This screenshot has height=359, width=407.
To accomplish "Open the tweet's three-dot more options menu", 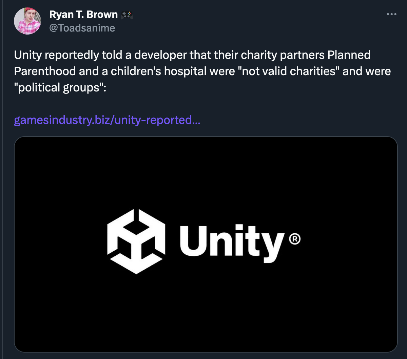I will 391,15.
